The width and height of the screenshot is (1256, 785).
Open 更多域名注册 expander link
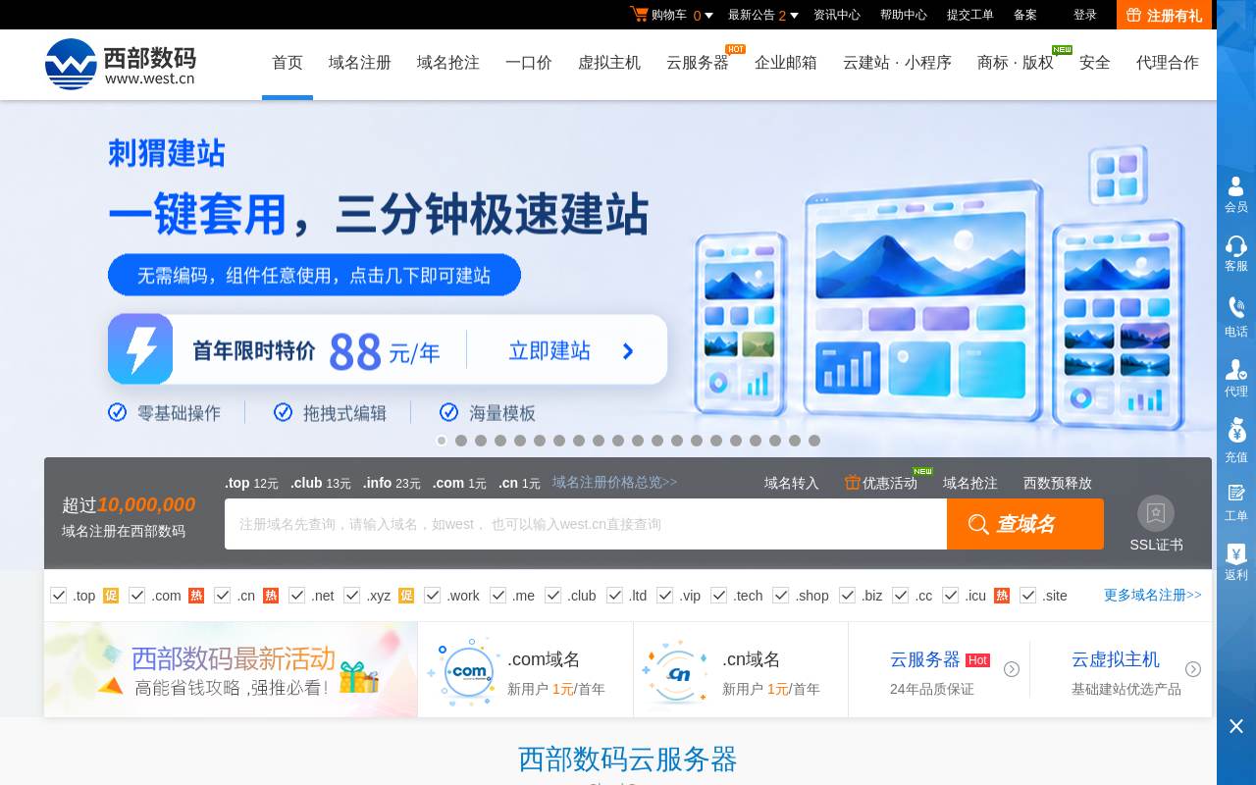pos(1153,595)
